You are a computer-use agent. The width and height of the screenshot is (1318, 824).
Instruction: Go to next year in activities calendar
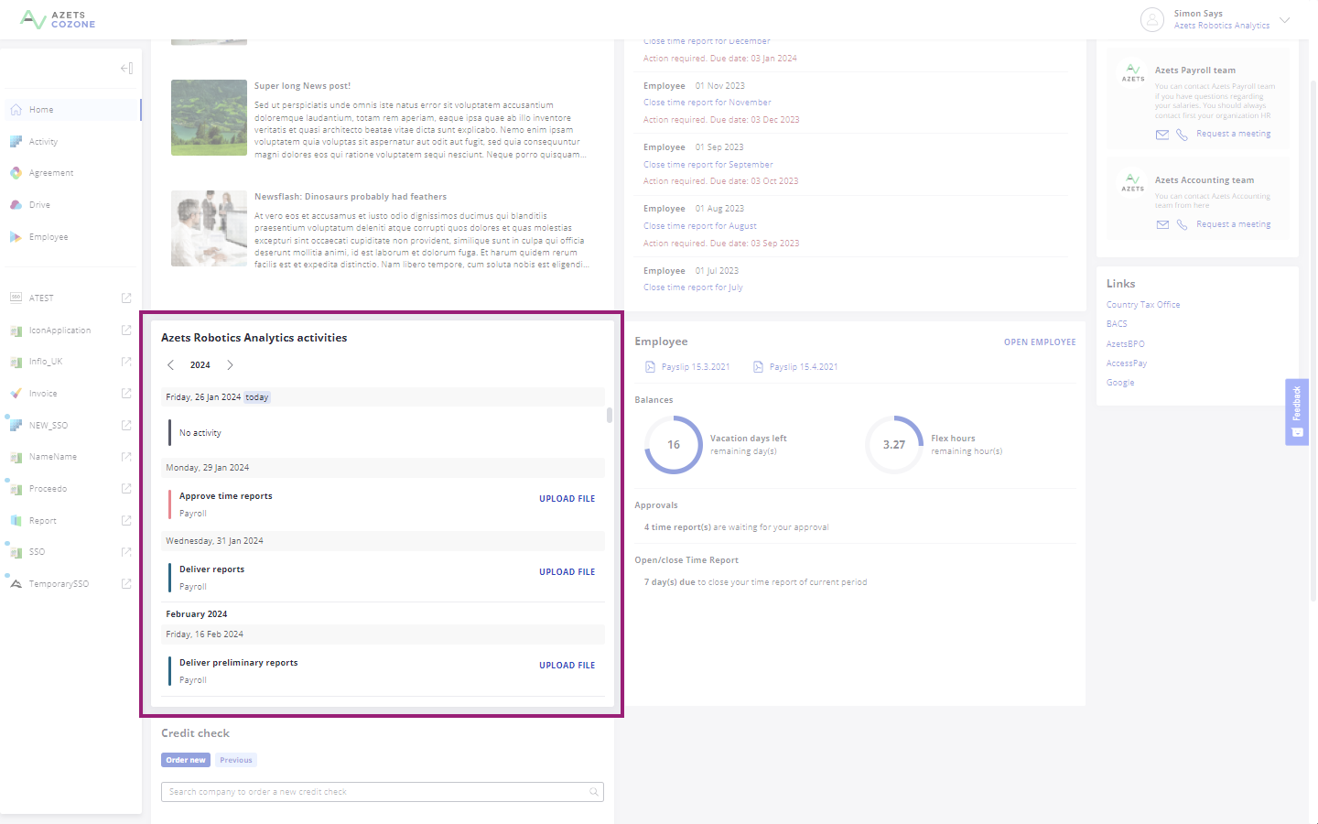tap(230, 364)
